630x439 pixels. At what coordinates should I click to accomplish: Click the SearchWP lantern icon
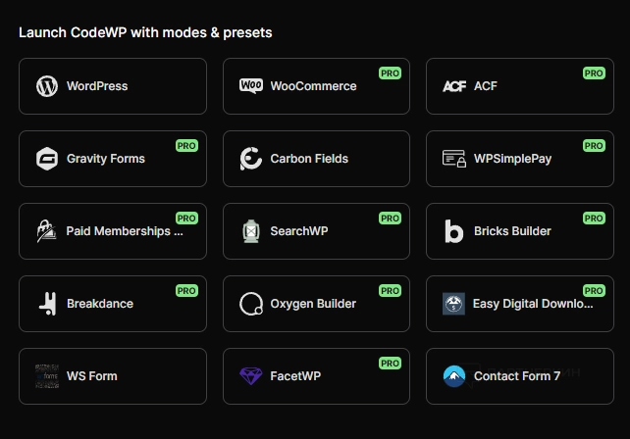click(x=251, y=231)
